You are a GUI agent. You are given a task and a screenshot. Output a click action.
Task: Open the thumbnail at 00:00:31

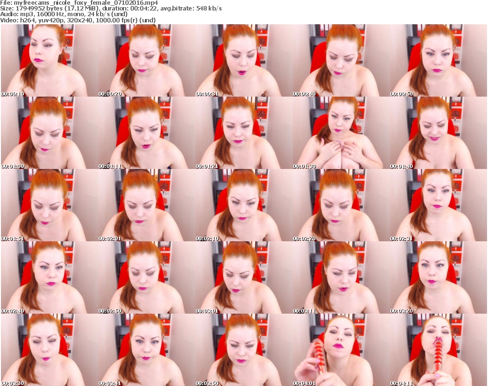[x=244, y=60]
